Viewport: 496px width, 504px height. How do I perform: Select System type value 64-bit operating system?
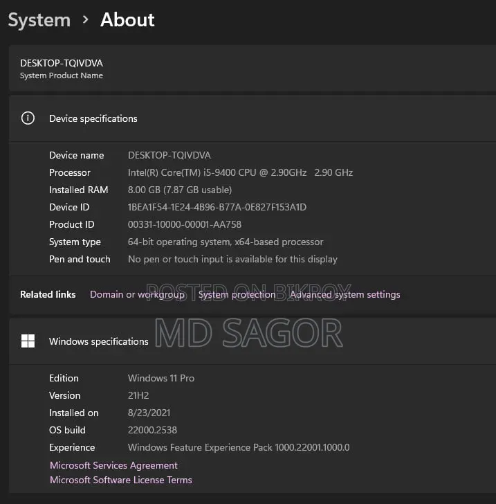[226, 242]
